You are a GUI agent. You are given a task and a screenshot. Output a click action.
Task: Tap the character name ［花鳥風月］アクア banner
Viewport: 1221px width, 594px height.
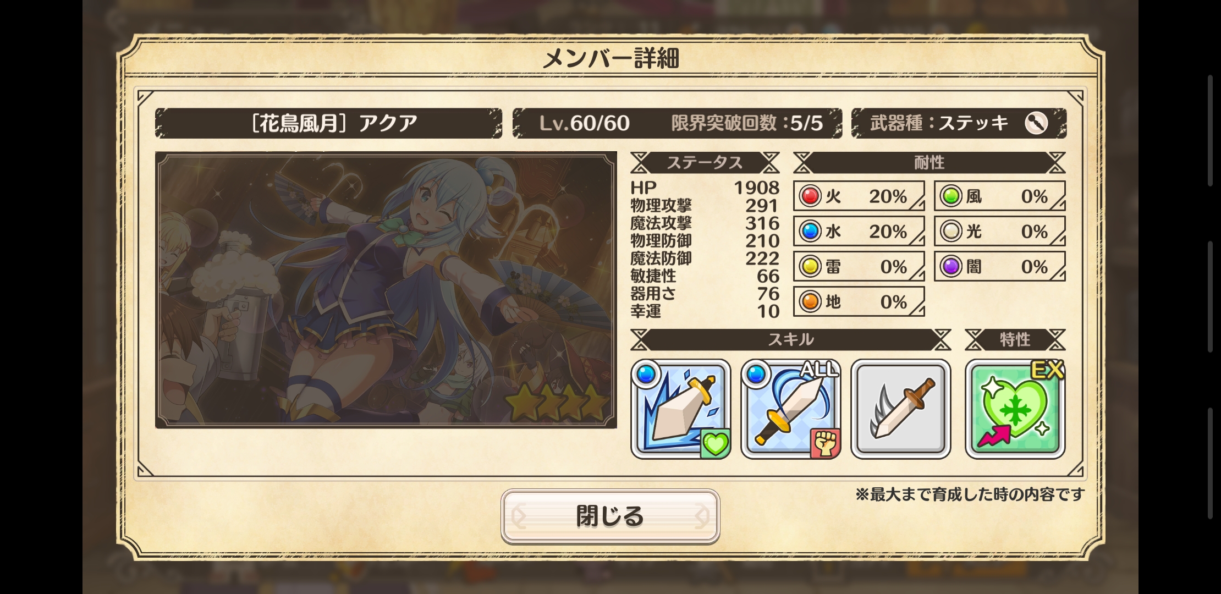coord(329,123)
